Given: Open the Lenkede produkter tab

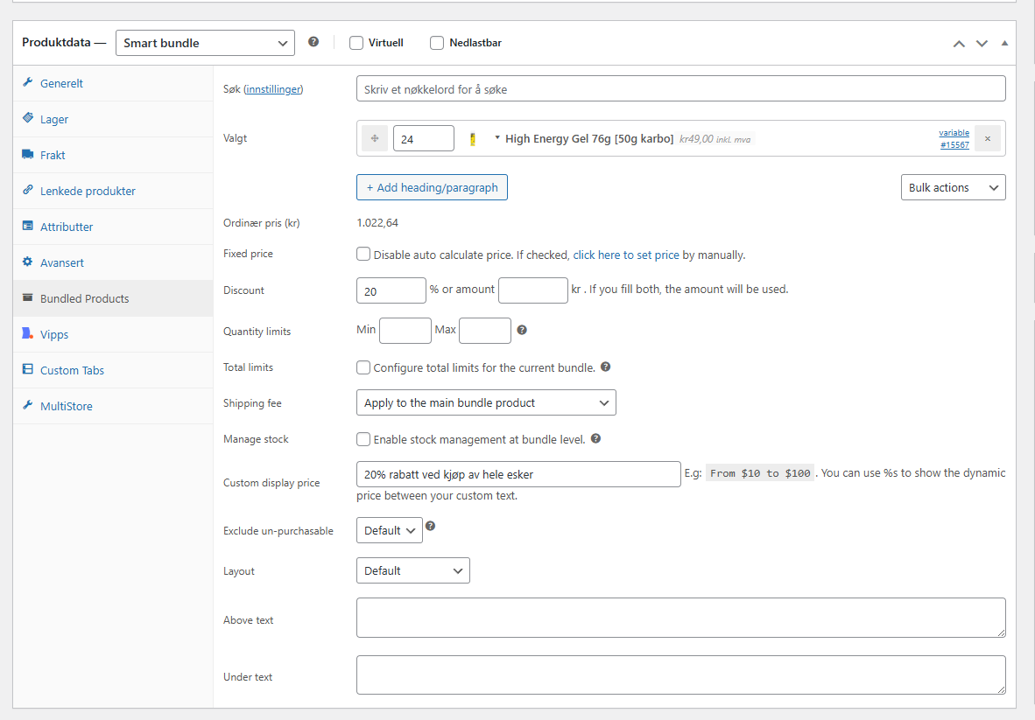Looking at the screenshot, I should point(88,191).
